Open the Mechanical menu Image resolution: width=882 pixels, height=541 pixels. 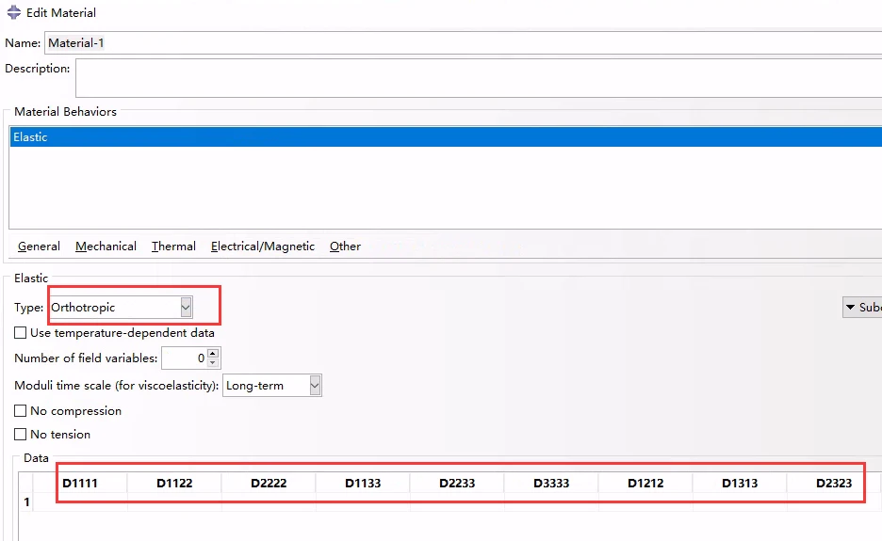(106, 247)
